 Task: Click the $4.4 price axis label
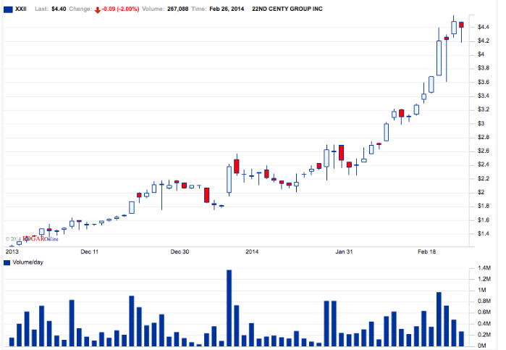coord(483,27)
